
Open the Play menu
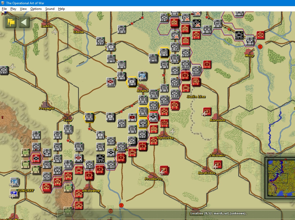pos(13,9)
